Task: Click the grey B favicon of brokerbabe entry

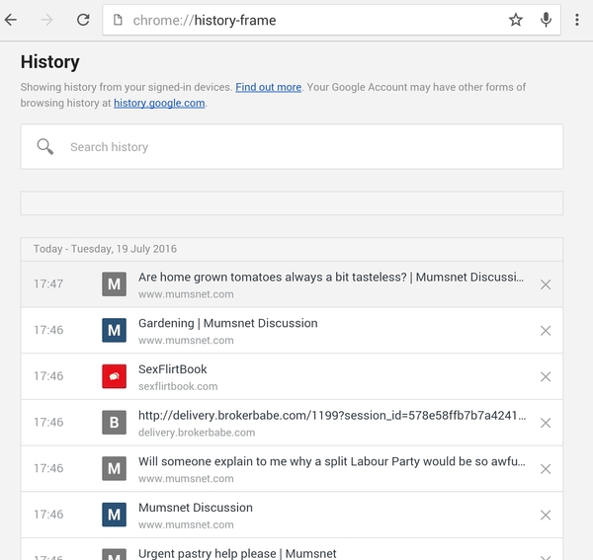Action: point(115,423)
